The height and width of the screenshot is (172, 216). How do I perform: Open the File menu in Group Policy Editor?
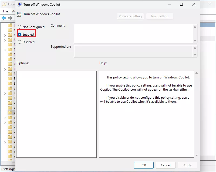pos(5,11)
